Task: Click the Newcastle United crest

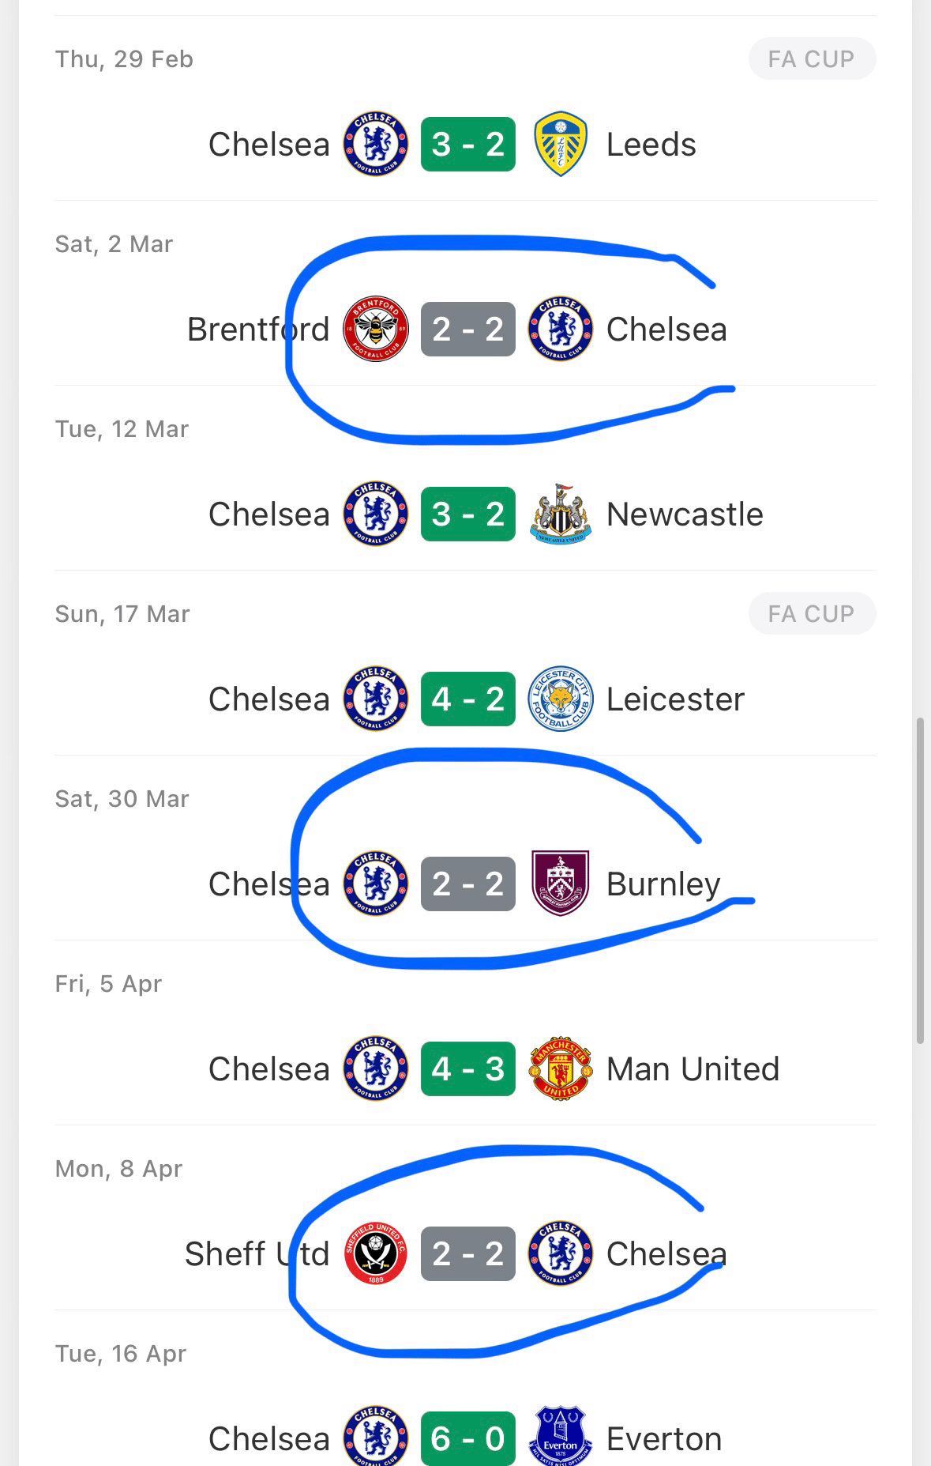Action: click(560, 514)
